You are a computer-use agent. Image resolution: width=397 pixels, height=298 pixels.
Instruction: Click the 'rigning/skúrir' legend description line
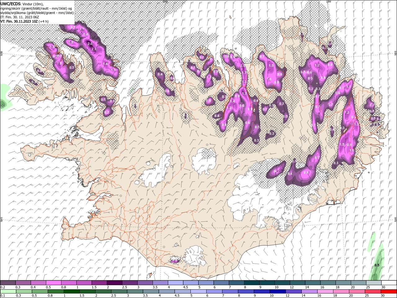pyautogui.click(x=36, y=8)
